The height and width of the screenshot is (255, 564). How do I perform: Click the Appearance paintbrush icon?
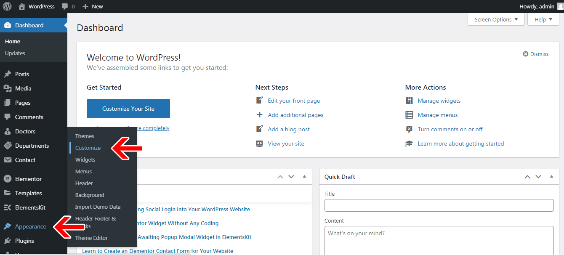(x=8, y=226)
